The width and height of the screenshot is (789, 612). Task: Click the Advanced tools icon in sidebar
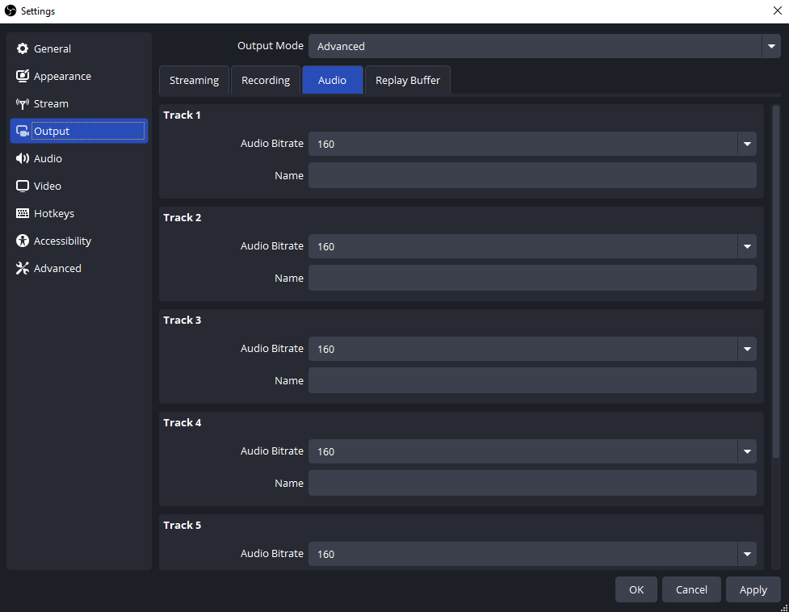pyautogui.click(x=23, y=269)
